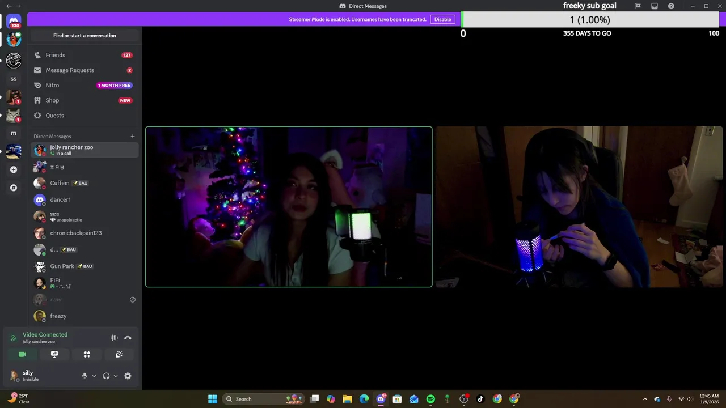Open the chronicbackpain123 direct message
The width and height of the screenshot is (726, 408).
[x=85, y=233]
